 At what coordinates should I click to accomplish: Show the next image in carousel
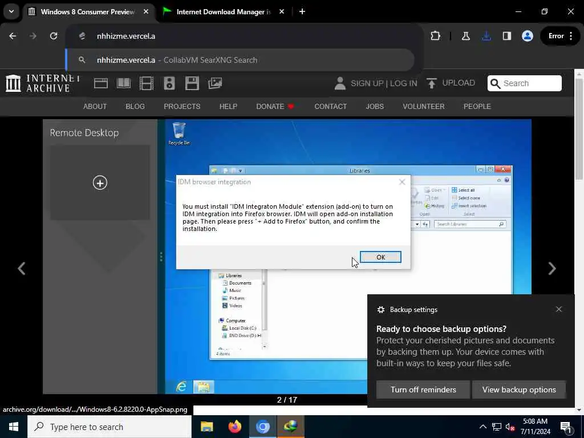tap(552, 268)
